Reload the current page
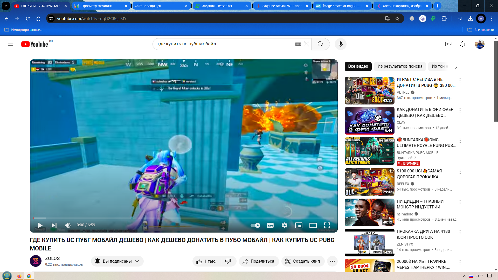 [28, 19]
